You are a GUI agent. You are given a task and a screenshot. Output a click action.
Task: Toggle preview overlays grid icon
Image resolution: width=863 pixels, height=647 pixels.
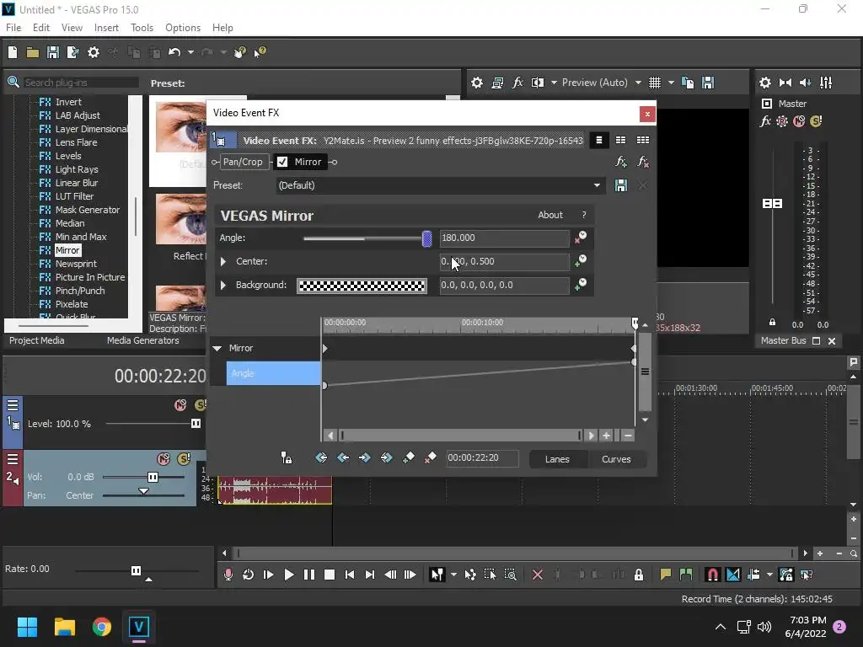point(654,83)
